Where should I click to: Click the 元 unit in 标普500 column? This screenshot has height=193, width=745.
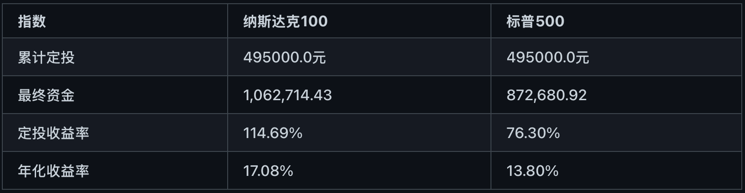583,58
